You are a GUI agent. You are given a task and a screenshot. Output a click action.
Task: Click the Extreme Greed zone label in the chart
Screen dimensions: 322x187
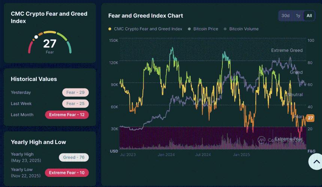[x=287, y=50]
